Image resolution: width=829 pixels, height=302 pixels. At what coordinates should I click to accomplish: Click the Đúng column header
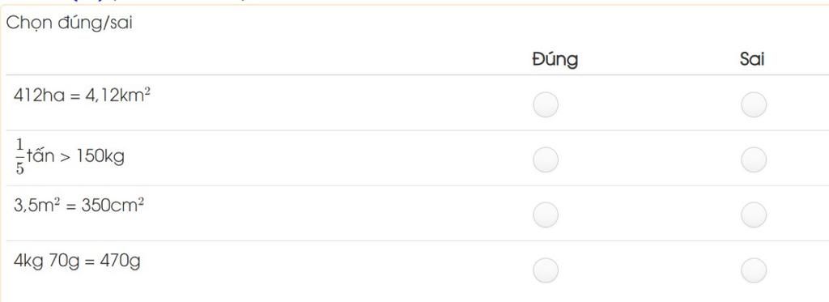point(555,59)
